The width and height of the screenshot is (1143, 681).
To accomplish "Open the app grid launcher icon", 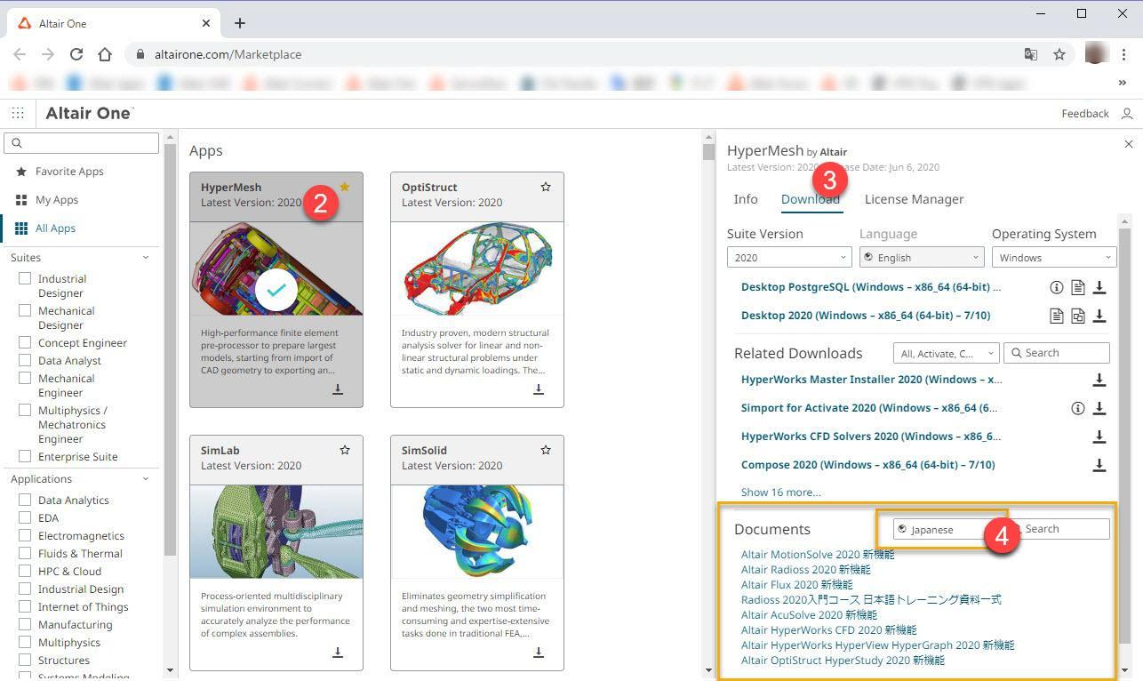I will (x=18, y=113).
